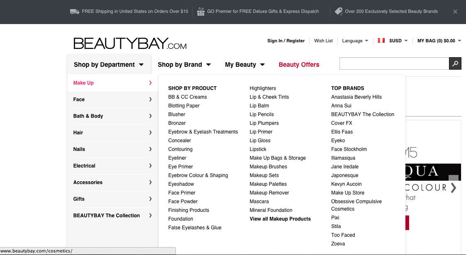
Task: Expand the Nails department chevron
Action: coord(150,149)
